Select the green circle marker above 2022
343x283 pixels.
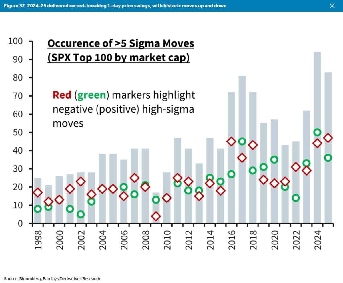tap(296, 197)
